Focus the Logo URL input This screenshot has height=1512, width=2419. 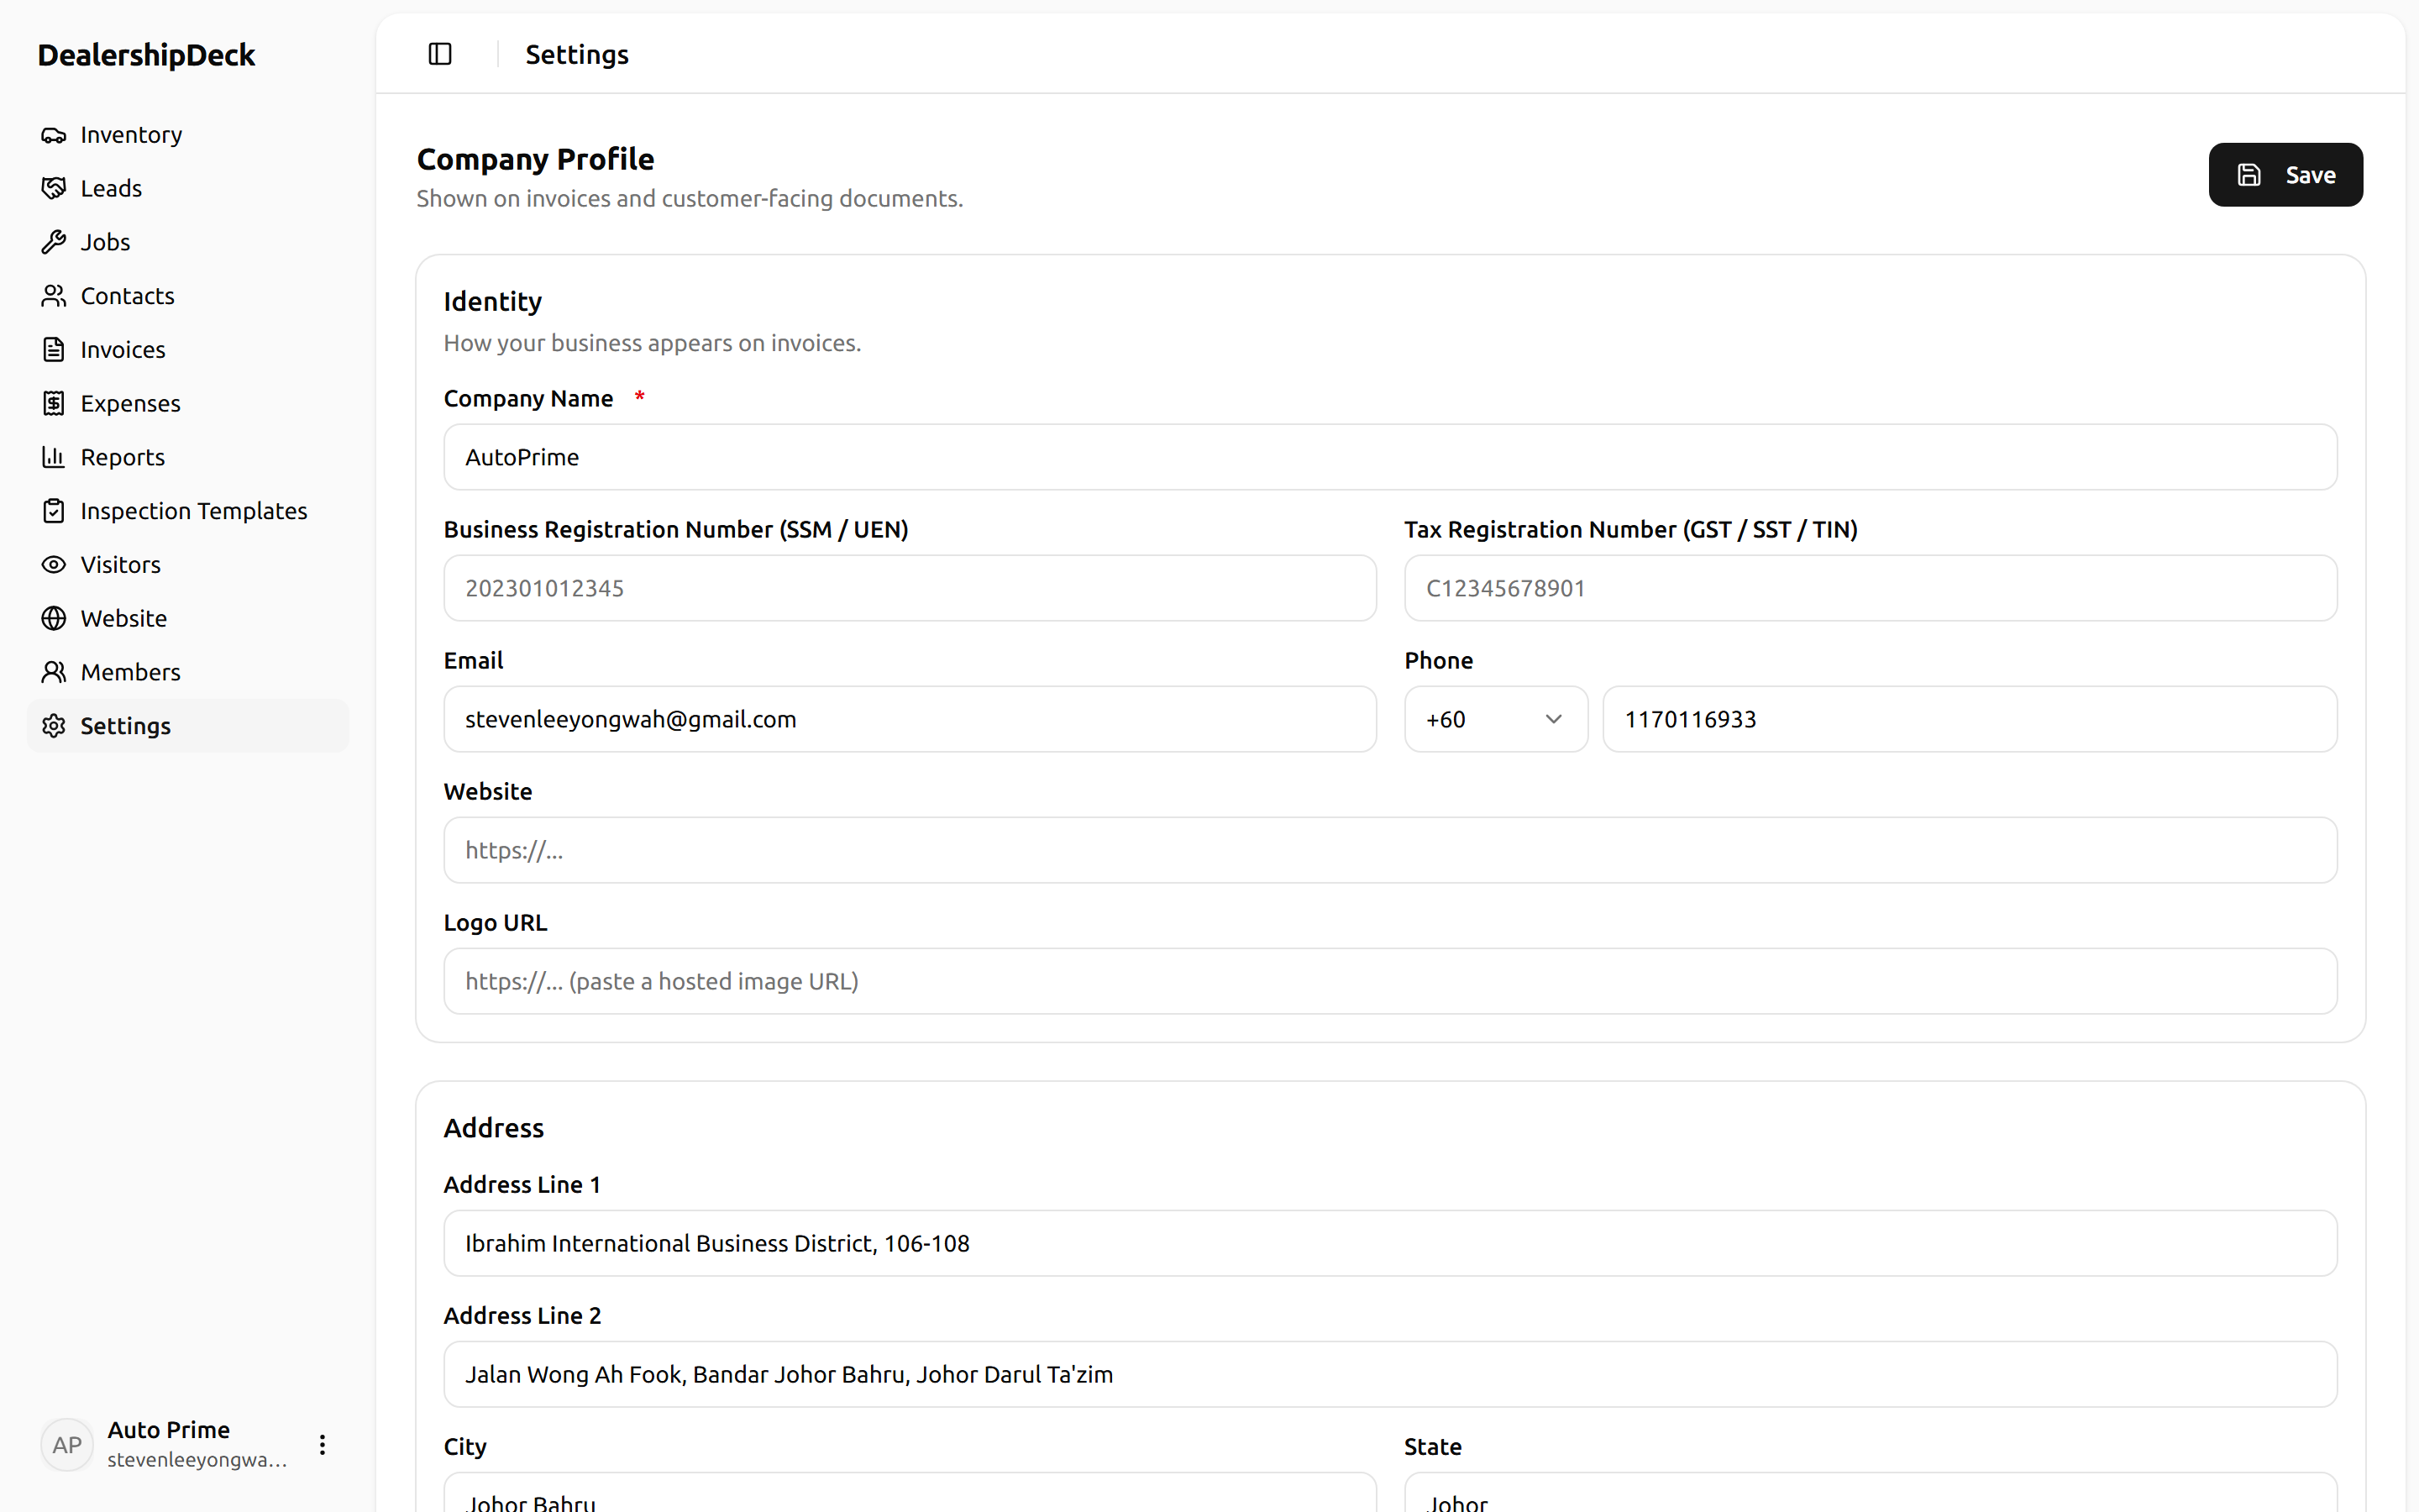click(x=1389, y=981)
